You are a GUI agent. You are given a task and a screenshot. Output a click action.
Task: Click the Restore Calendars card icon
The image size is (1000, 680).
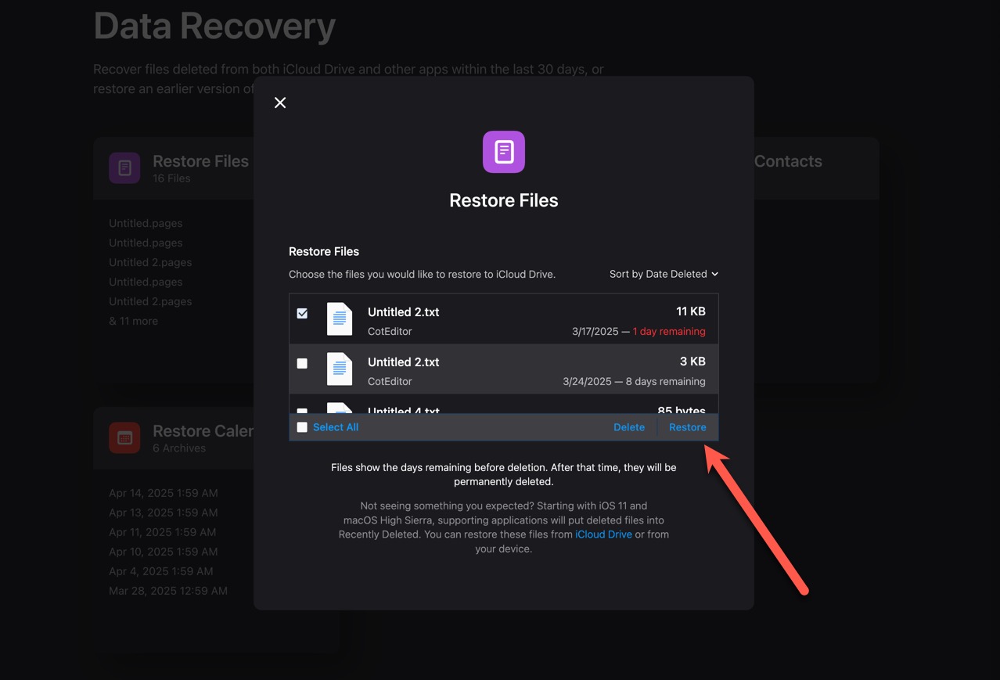(x=124, y=437)
